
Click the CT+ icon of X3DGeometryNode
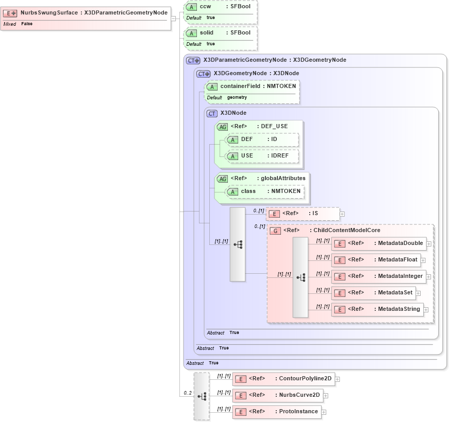pos(203,74)
